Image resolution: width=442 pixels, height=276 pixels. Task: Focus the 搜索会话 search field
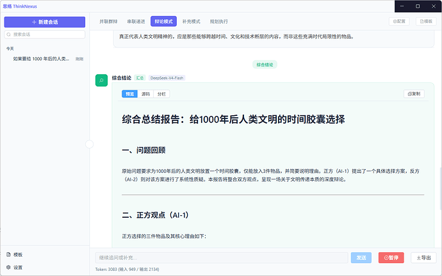(45, 35)
